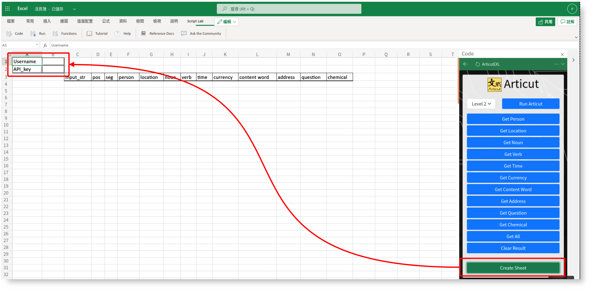Open the ellipsis menu in Code pane
The image size is (591, 290).
tap(556, 64)
